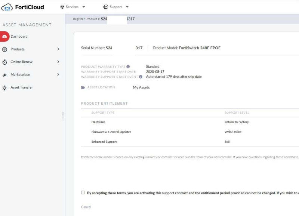Click the Asset Management sidebar heading
299x216 pixels.
point(27,25)
